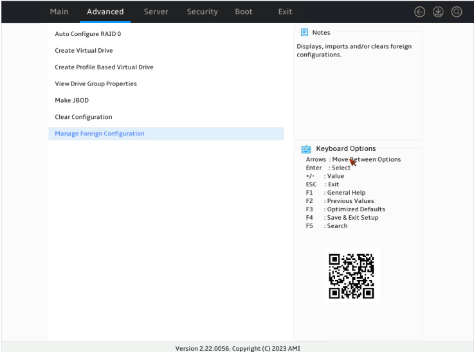Switch to the Main tab
The image size is (474, 352).
pos(59,12)
